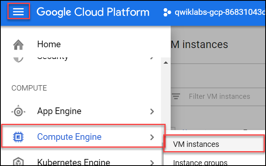
Task: Click the sidebar scroll up arrow
Action: coord(166,63)
